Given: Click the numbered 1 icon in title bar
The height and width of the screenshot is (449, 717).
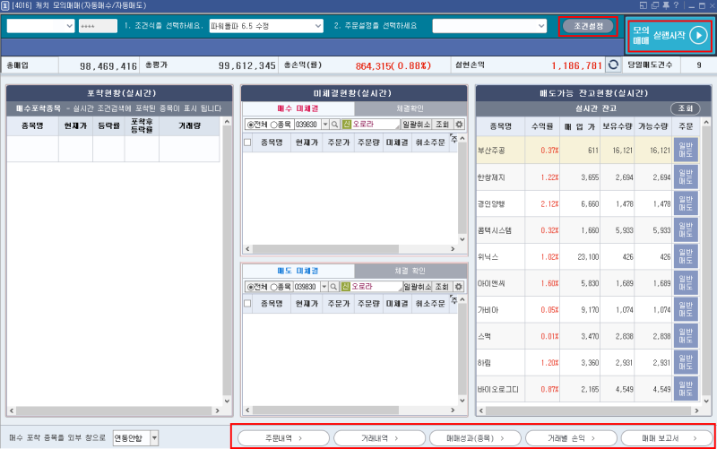Looking at the screenshot, I should click(4, 5).
